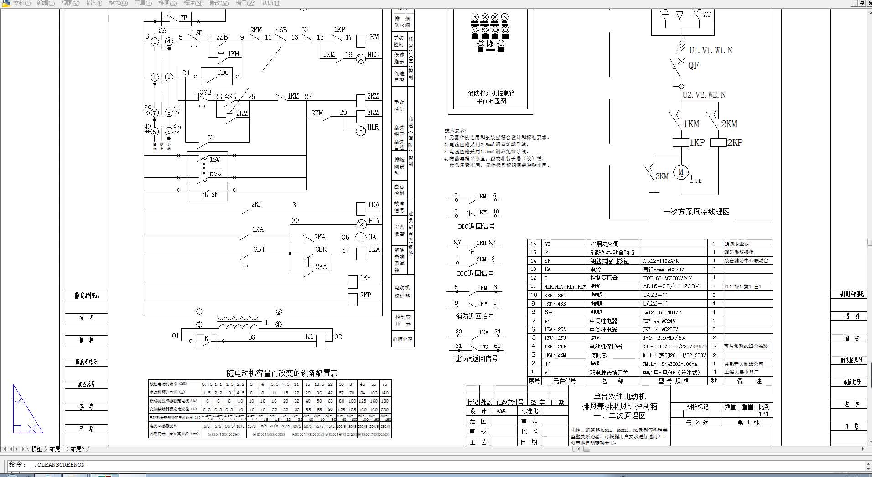Jump to first layout tab arrow

click(5, 449)
